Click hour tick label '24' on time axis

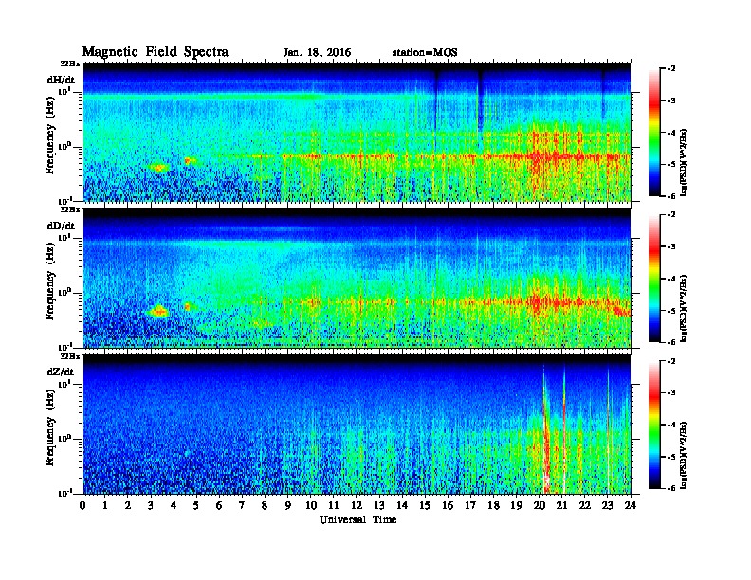[631, 505]
